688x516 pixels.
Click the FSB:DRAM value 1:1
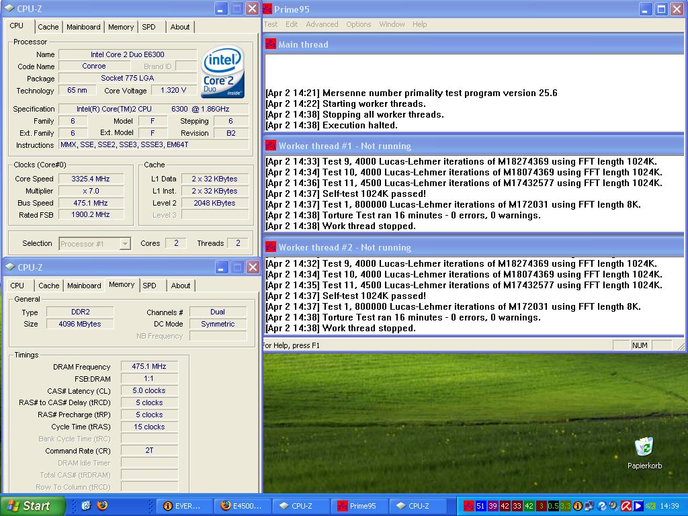click(149, 378)
